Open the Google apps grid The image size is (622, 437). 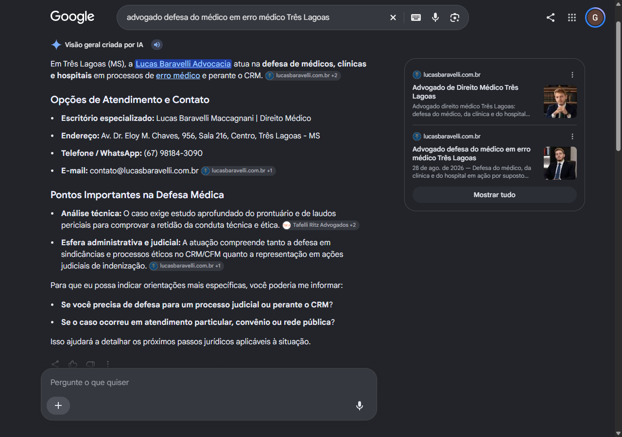point(572,17)
